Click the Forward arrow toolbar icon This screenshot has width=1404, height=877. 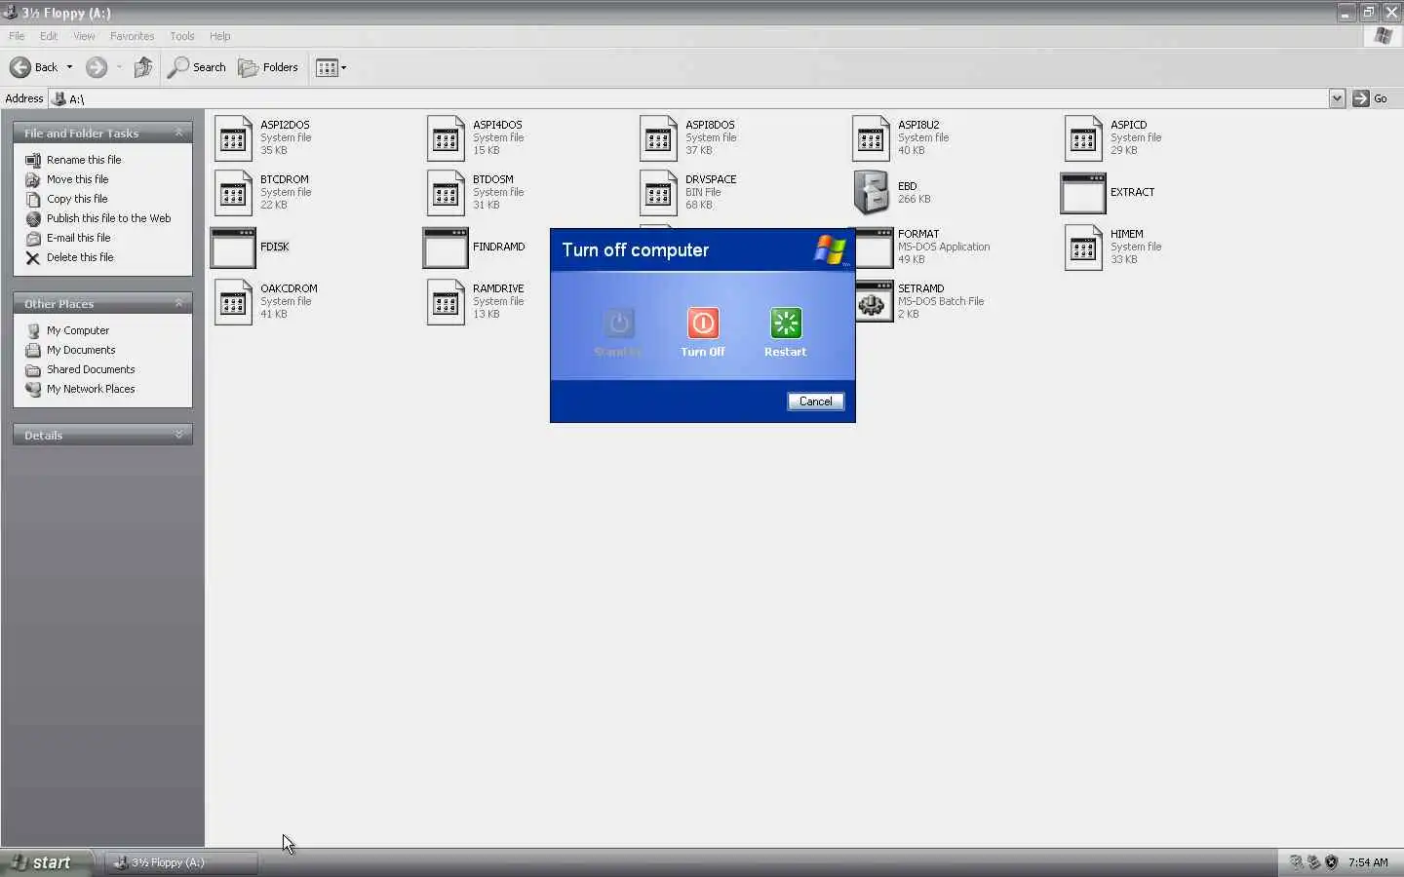[x=97, y=67]
